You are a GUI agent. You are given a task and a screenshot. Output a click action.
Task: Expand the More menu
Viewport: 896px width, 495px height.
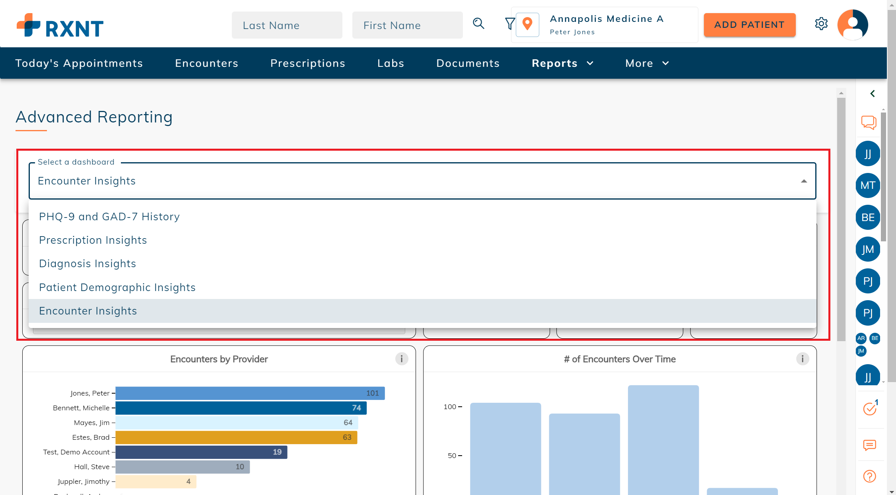(x=647, y=63)
